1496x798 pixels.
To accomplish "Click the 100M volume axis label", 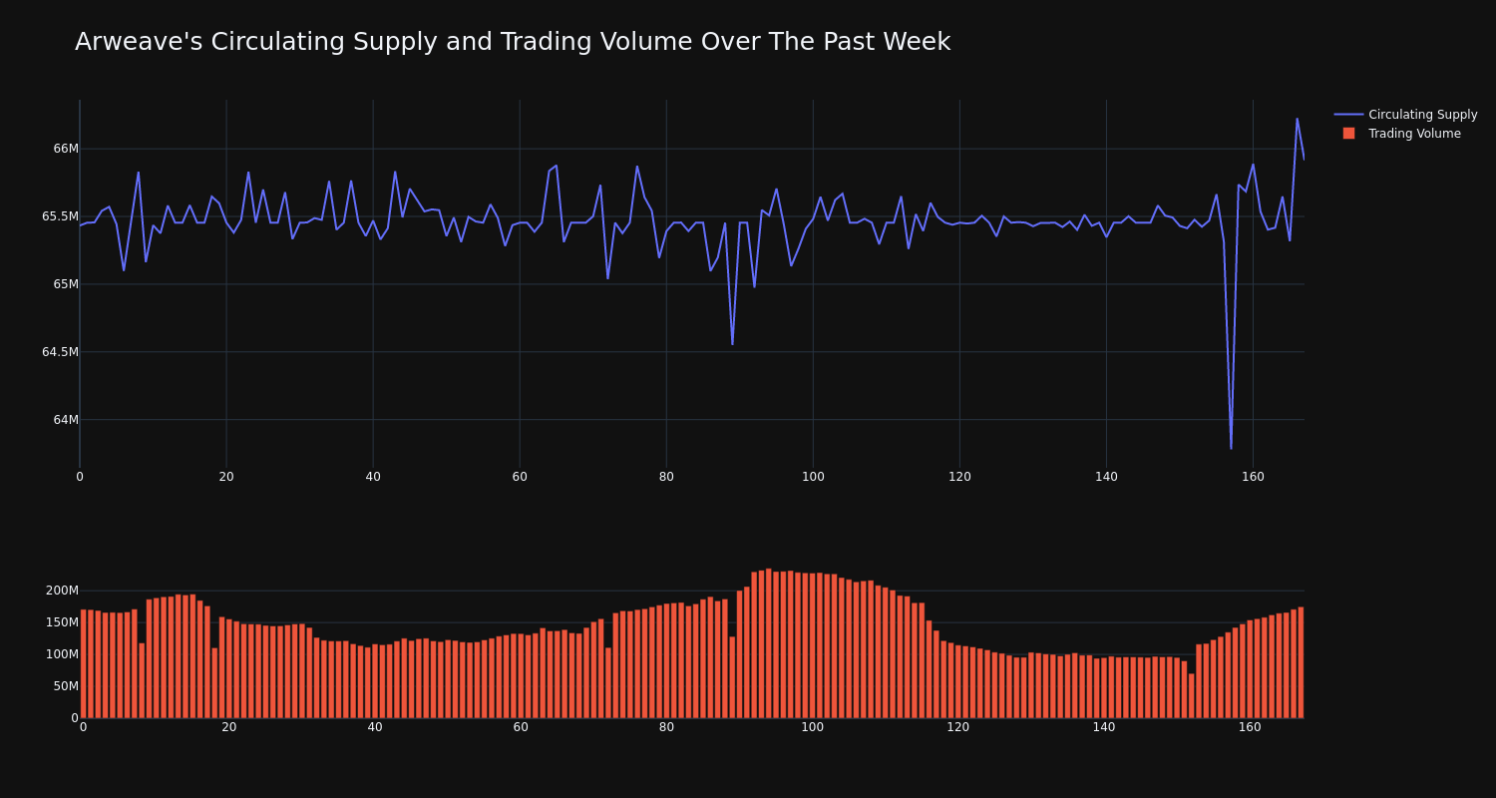I will [62, 654].
